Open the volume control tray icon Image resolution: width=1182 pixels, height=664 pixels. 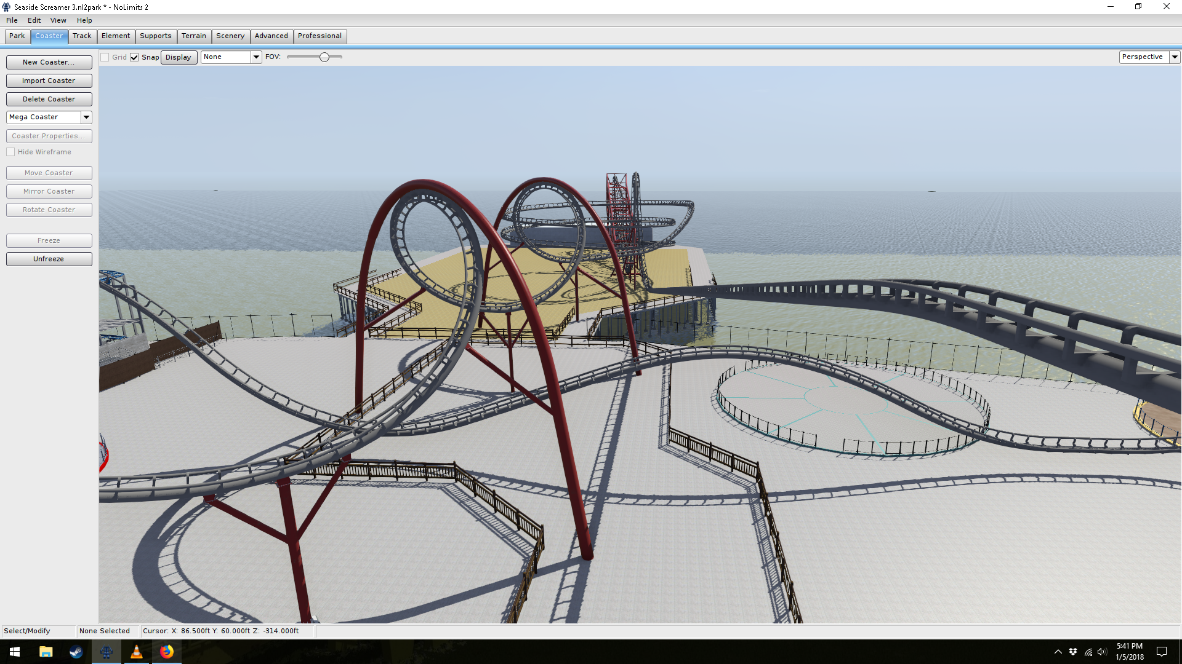pos(1102,652)
